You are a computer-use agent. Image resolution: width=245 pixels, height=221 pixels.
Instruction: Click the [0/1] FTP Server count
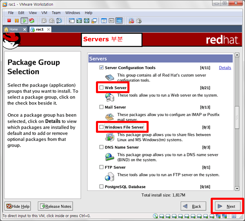coord(206,167)
